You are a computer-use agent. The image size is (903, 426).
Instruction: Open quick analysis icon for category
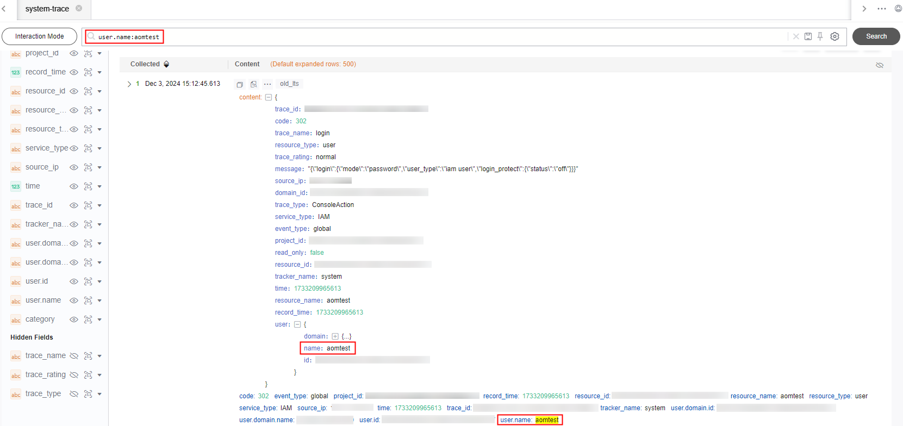pyautogui.click(x=88, y=319)
